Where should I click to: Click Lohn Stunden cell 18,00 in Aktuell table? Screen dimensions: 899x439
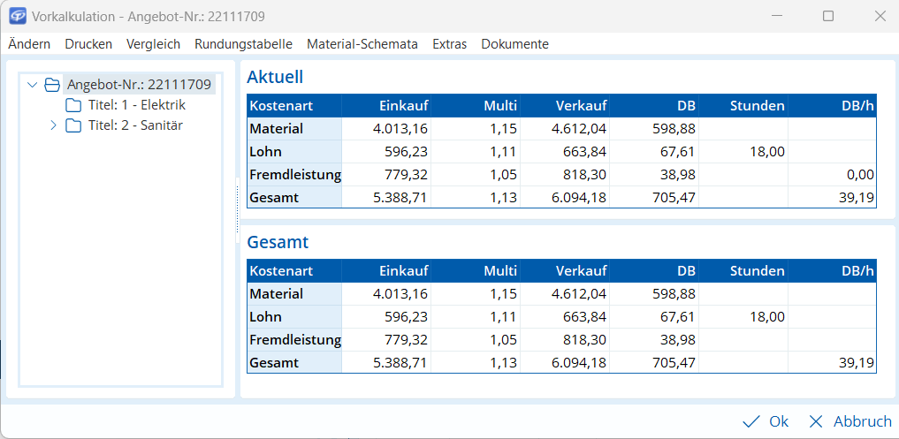pyautogui.click(x=767, y=152)
